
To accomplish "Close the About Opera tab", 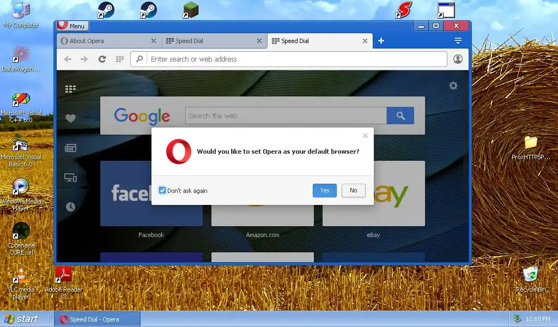I will [153, 41].
